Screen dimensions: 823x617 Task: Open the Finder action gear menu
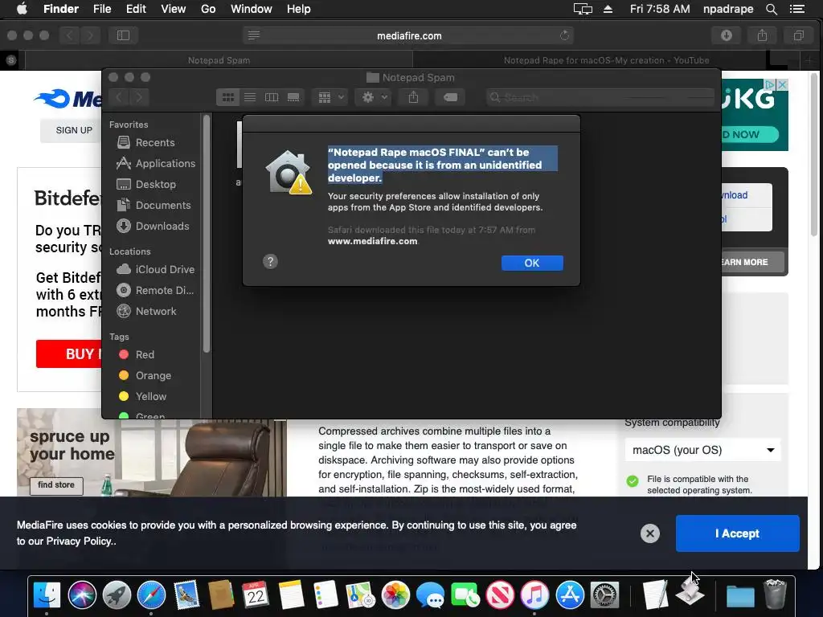[373, 97]
